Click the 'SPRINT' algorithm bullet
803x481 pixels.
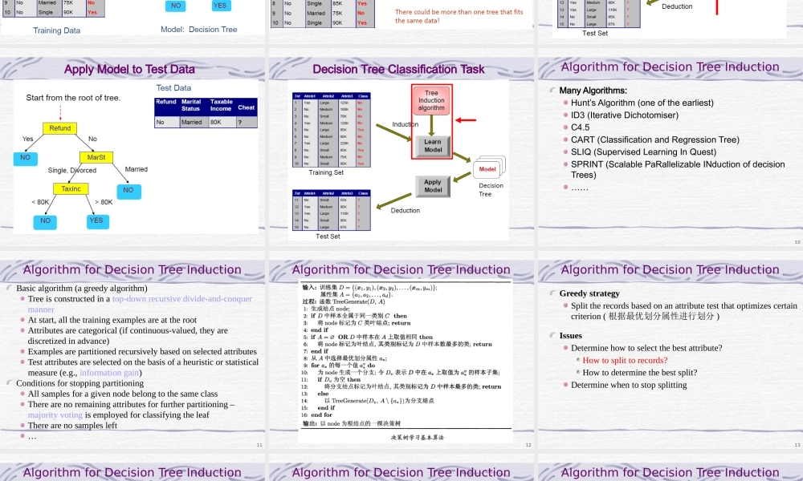[x=678, y=169]
